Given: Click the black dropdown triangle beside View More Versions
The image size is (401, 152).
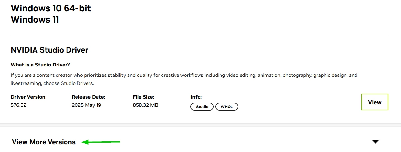Looking at the screenshot, I should point(375,142).
